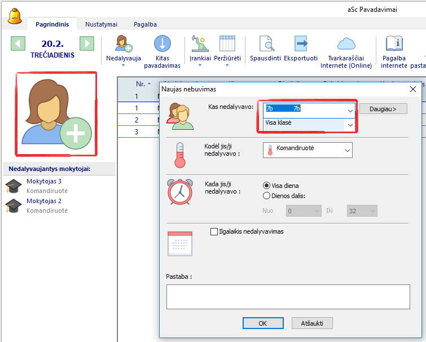Click the Peržiūrėti grid view icon
426x342 pixels.
[227, 44]
